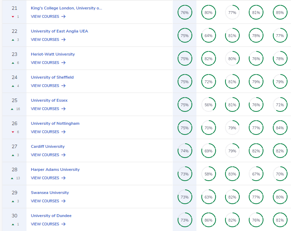The height and width of the screenshot is (231, 291).
Task: Follow the Harper Adams University link
Action: coord(55,169)
